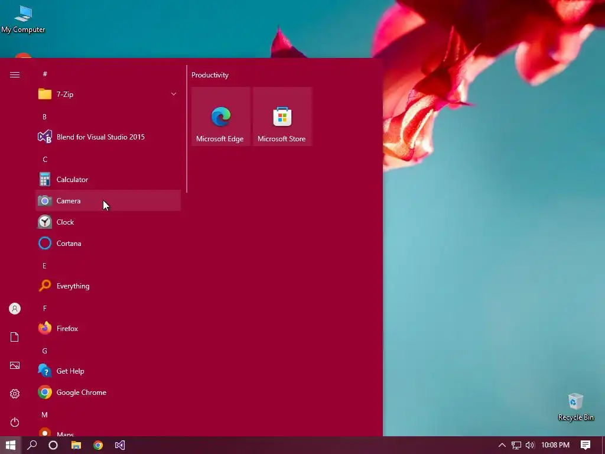Open the Maps app entry

point(108,432)
